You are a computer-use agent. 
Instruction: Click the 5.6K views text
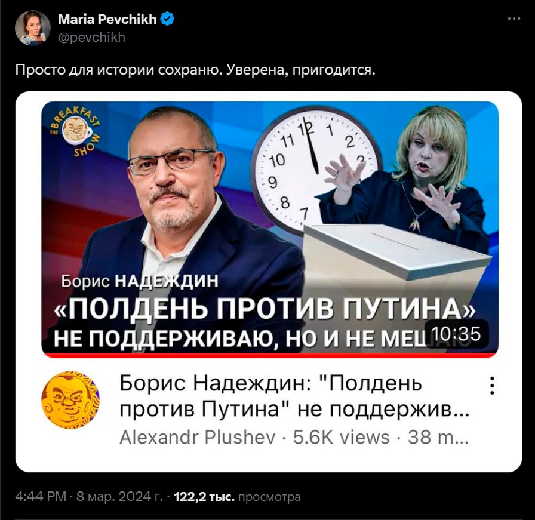(x=341, y=437)
